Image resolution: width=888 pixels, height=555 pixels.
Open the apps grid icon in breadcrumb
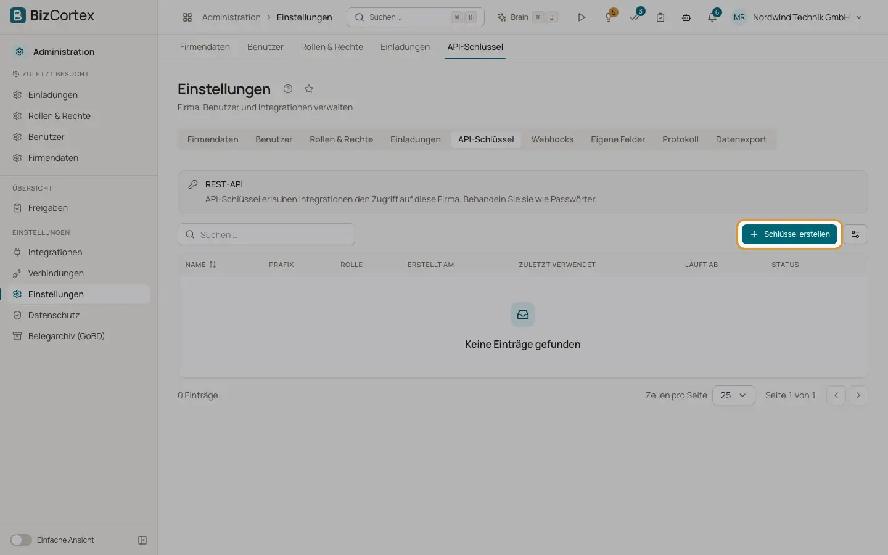pyautogui.click(x=187, y=17)
